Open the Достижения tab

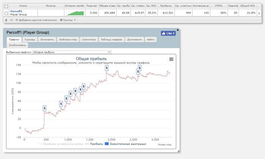point(134,39)
